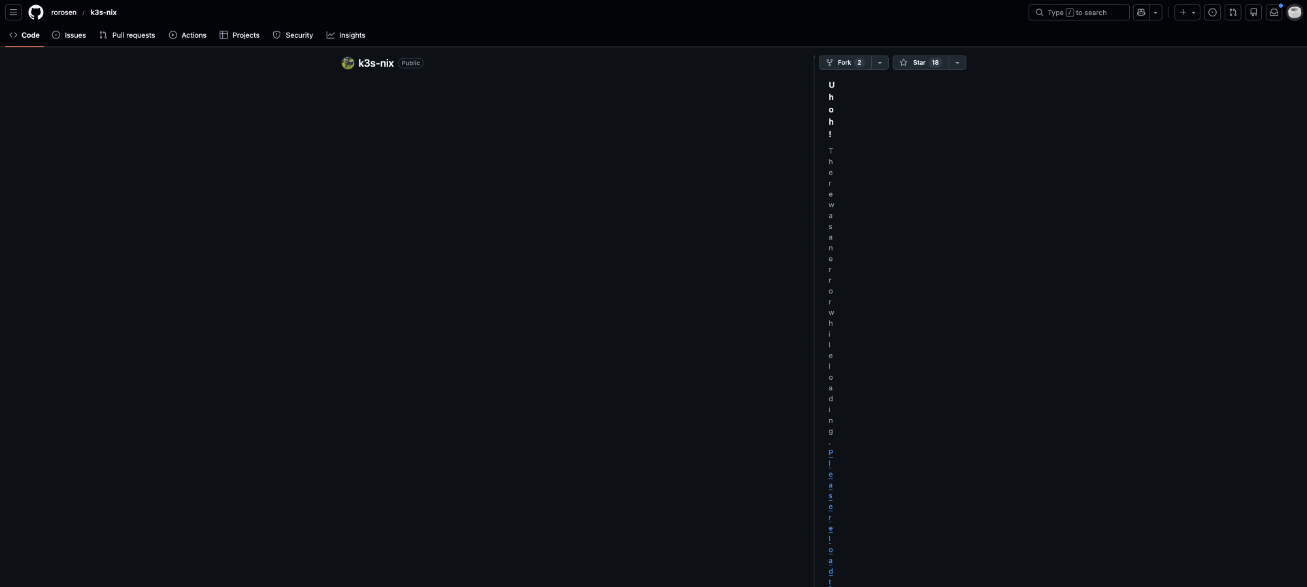Viewport: 1307px width, 587px height.
Task: Star the k3s-nix repository
Action: pyautogui.click(x=920, y=63)
